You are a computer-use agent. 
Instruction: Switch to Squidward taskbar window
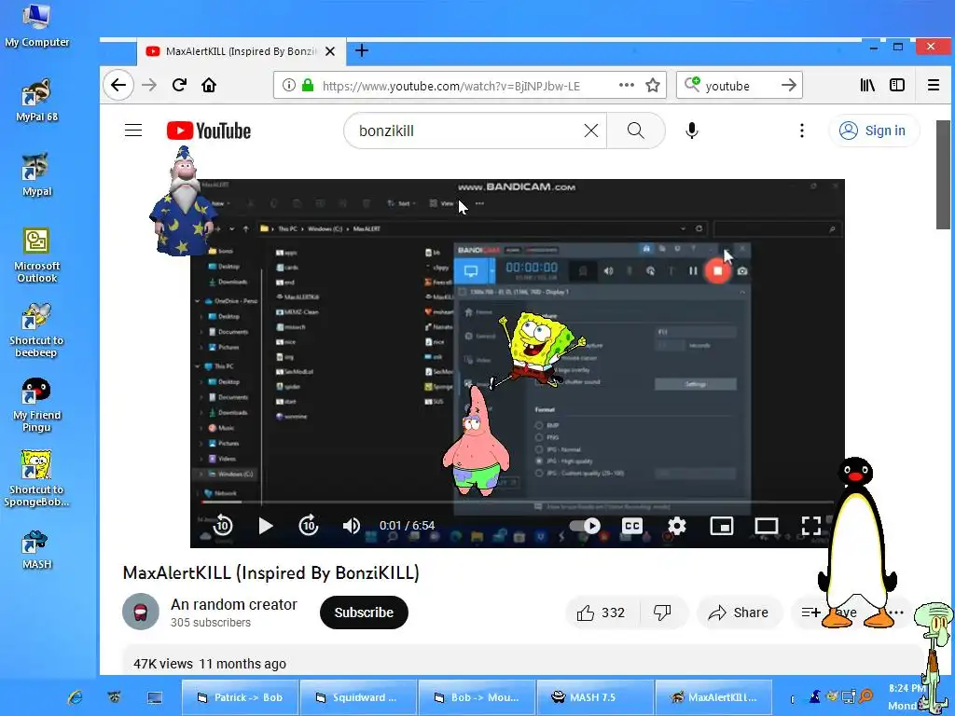point(359,697)
